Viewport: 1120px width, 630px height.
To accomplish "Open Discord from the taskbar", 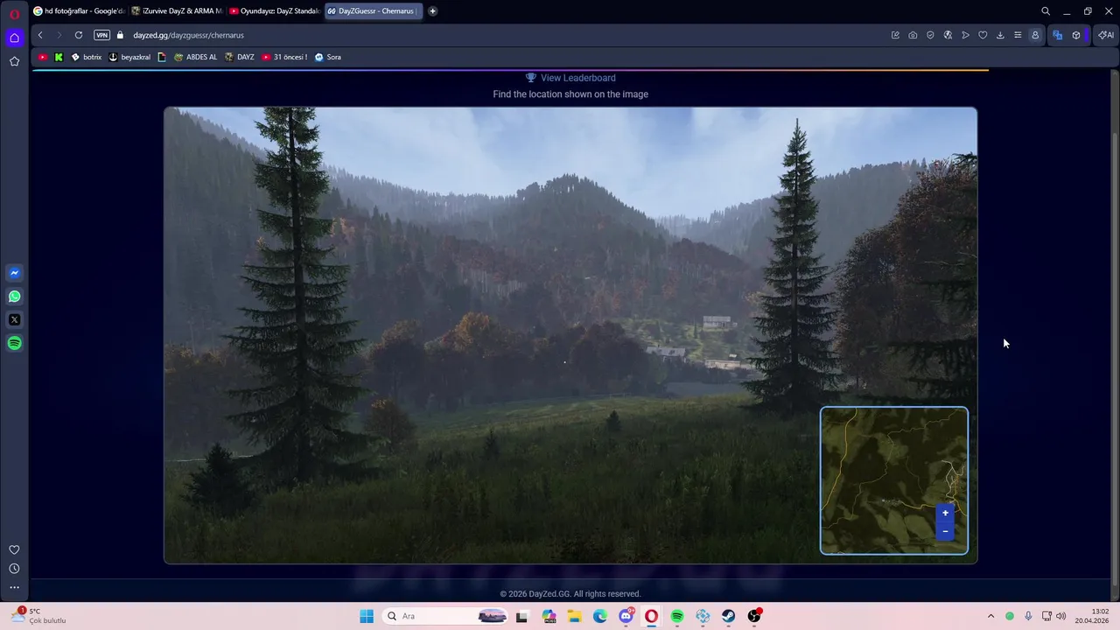I will [626, 616].
